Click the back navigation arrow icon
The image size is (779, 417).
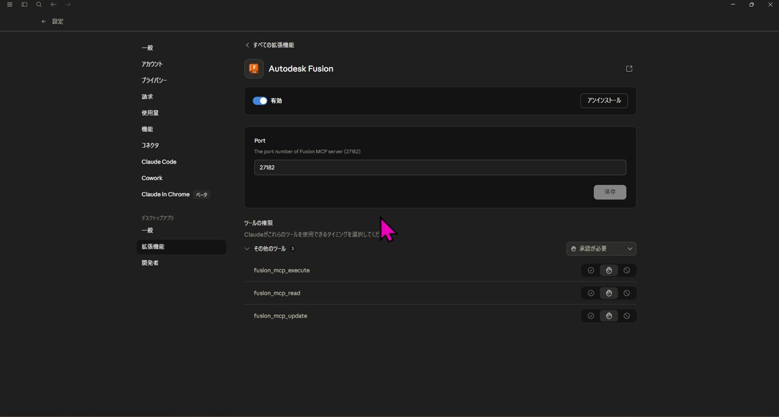(x=54, y=5)
